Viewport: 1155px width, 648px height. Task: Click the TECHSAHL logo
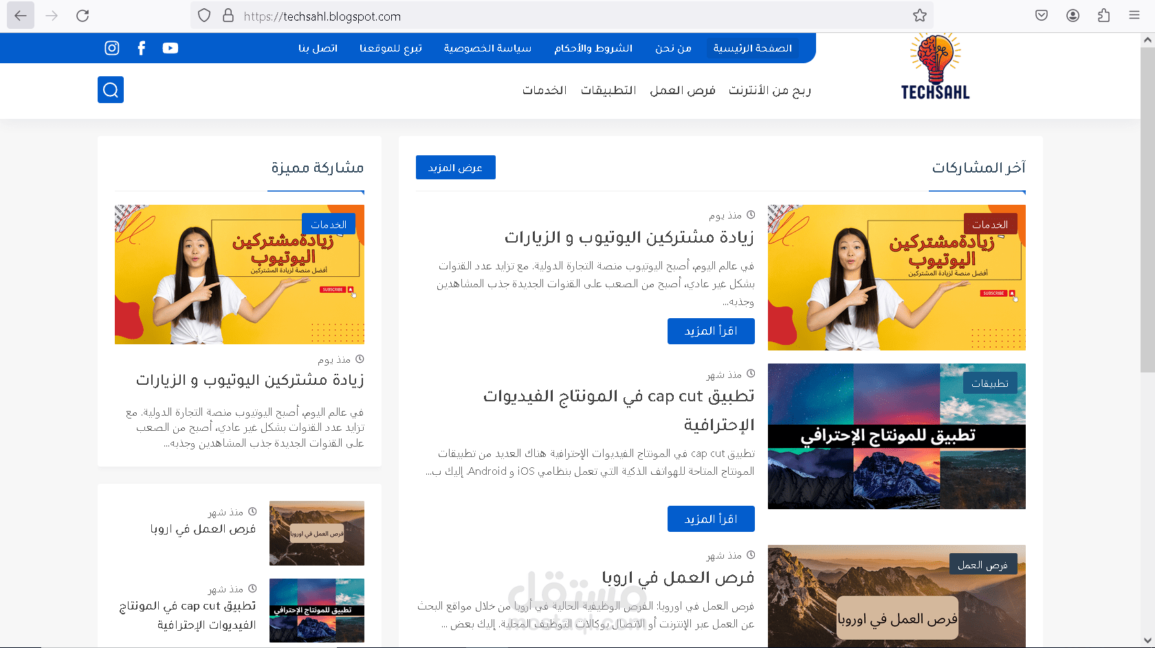coord(935,67)
